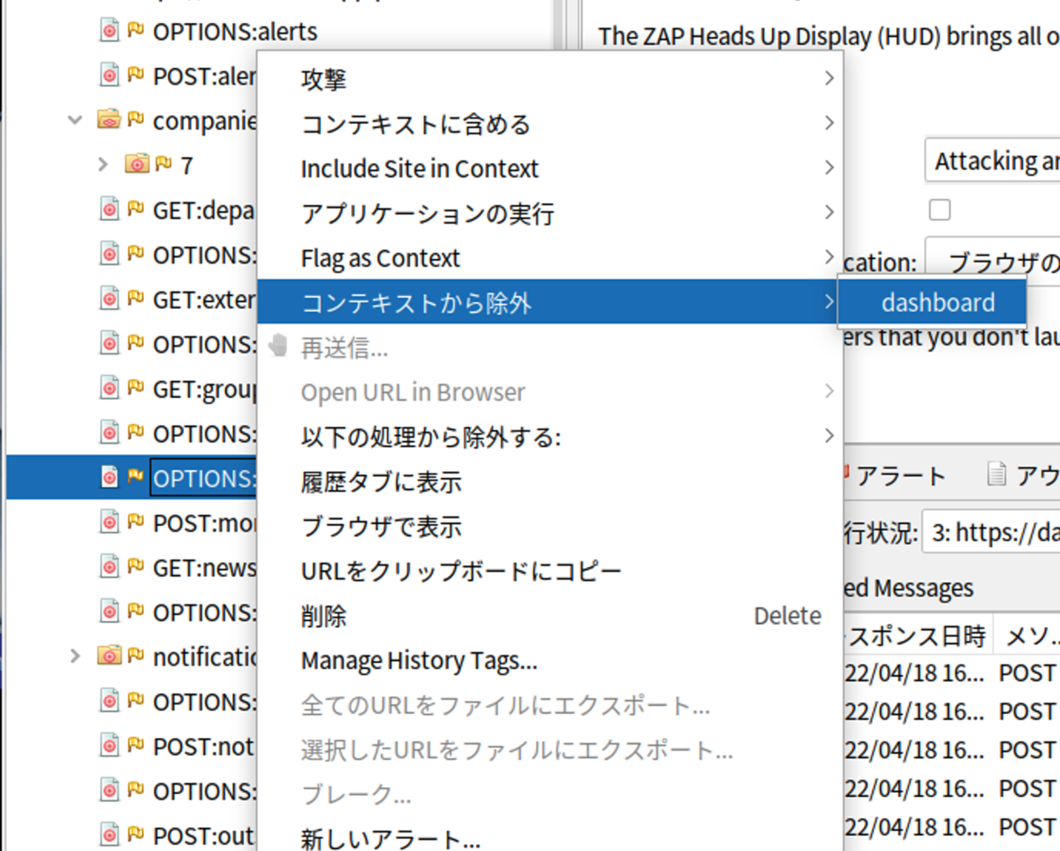Click the document icon before the アウ tab
This screenshot has width=1060, height=851.
tap(996, 475)
